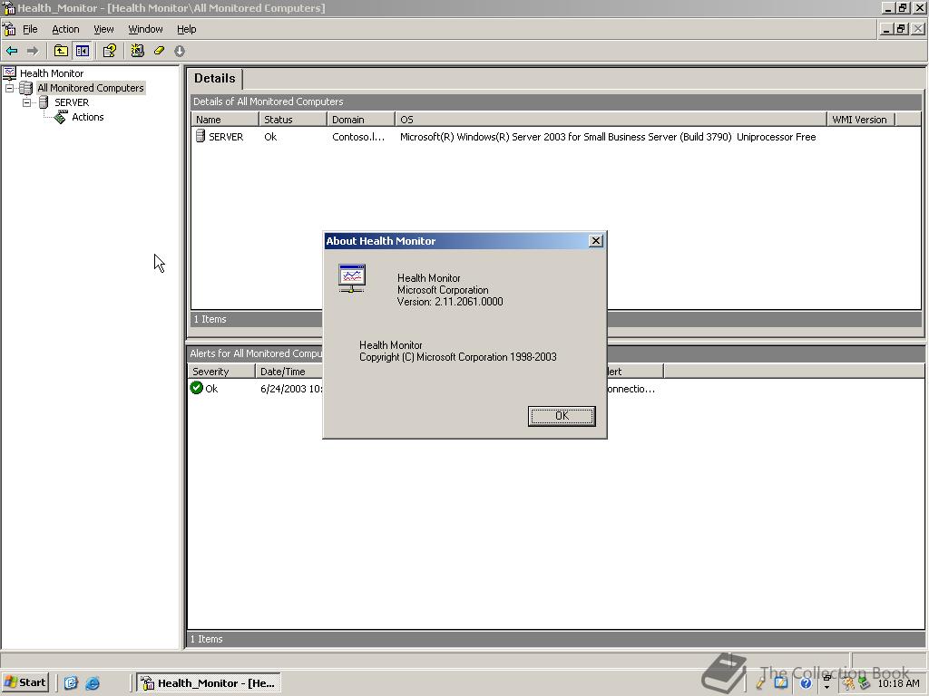The height and width of the screenshot is (696, 929).
Task: Sort by the Status column header
Action: coord(293,120)
